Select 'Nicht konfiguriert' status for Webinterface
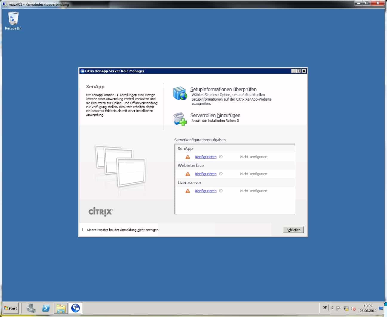The width and height of the screenshot is (387, 317). (x=254, y=174)
